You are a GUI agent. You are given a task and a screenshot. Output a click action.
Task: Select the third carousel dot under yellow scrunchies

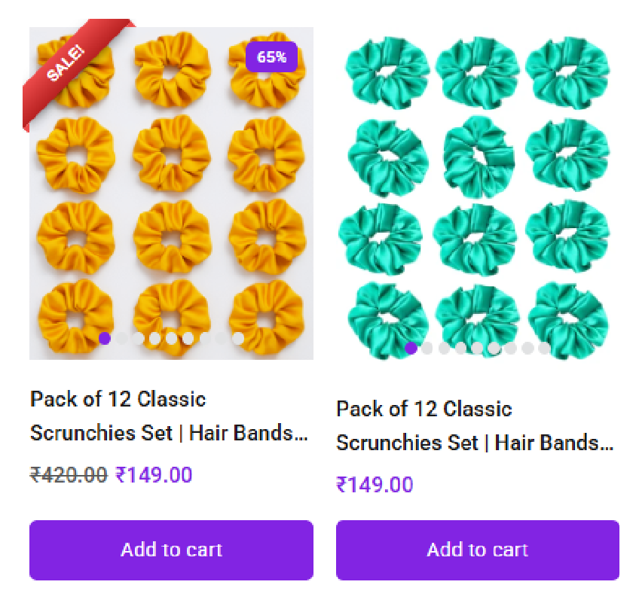[x=138, y=338]
